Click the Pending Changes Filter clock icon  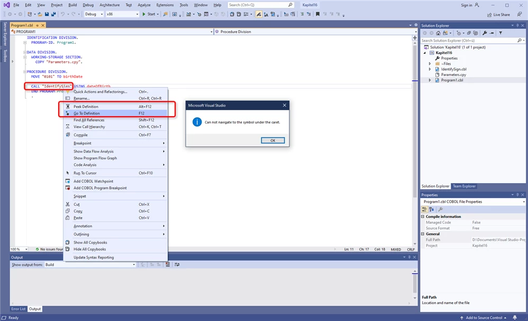tap(459, 33)
